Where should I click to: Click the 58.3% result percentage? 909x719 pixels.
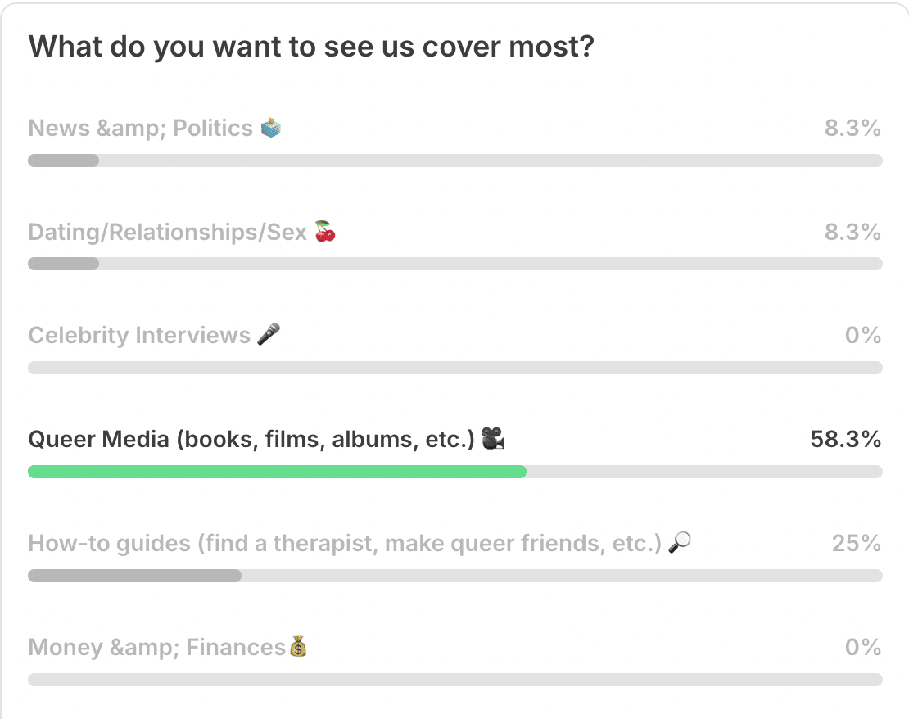coord(845,440)
